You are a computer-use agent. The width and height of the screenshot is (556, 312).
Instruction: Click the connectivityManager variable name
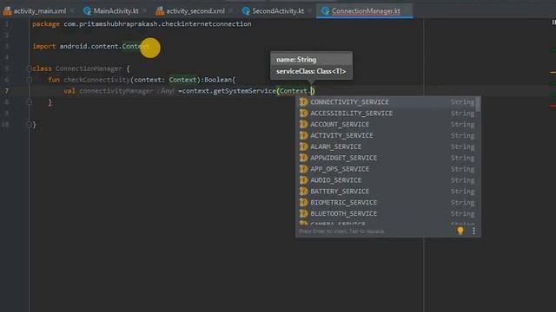pos(116,91)
